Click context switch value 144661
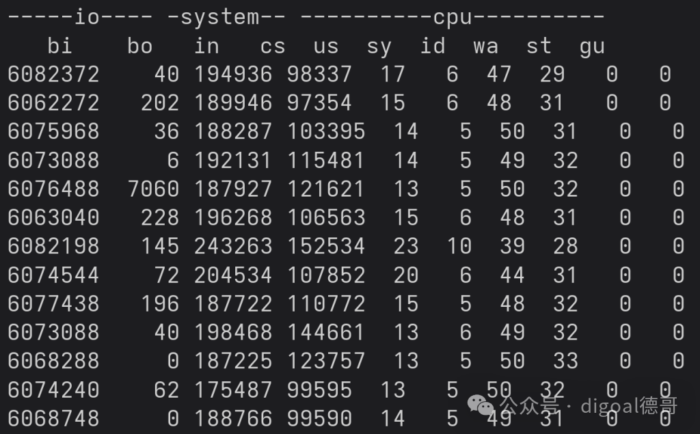This screenshot has width=700, height=434. tap(326, 332)
